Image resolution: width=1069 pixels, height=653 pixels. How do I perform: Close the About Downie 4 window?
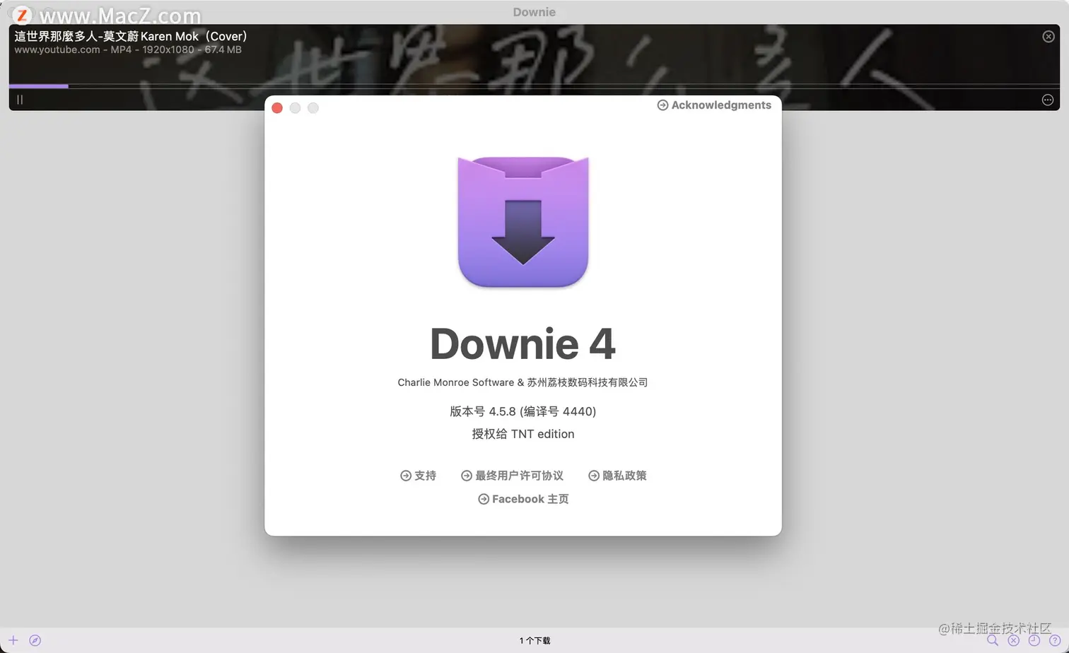pyautogui.click(x=277, y=108)
